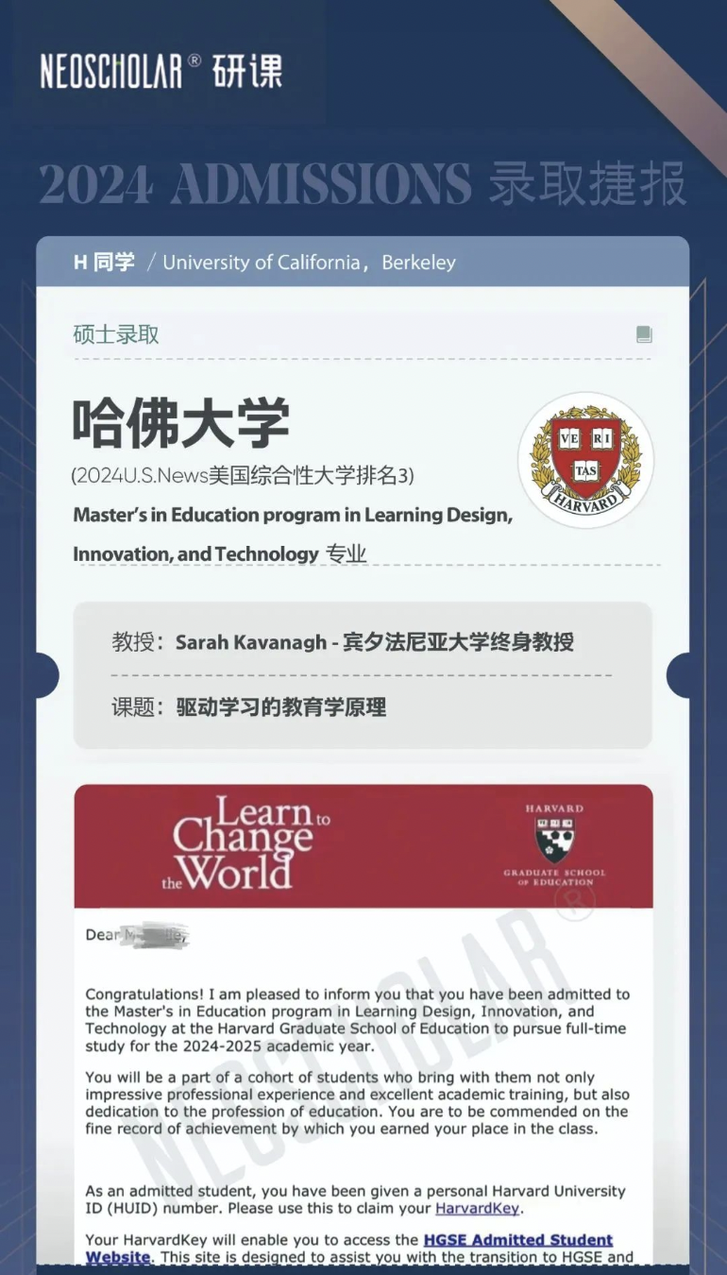Click the book icon beside 硕士录取
The width and height of the screenshot is (727, 1275).
point(644,334)
